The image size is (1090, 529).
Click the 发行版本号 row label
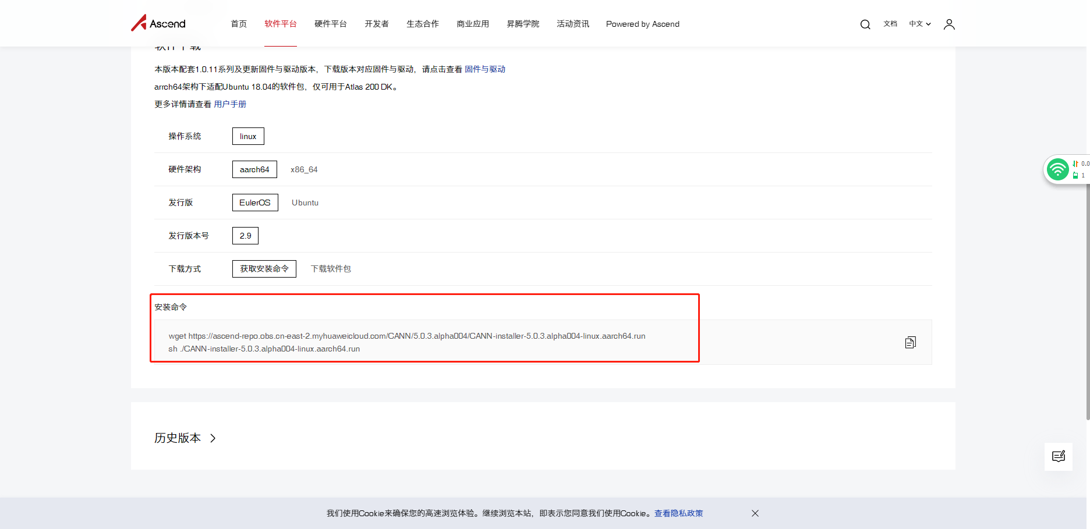[189, 236]
